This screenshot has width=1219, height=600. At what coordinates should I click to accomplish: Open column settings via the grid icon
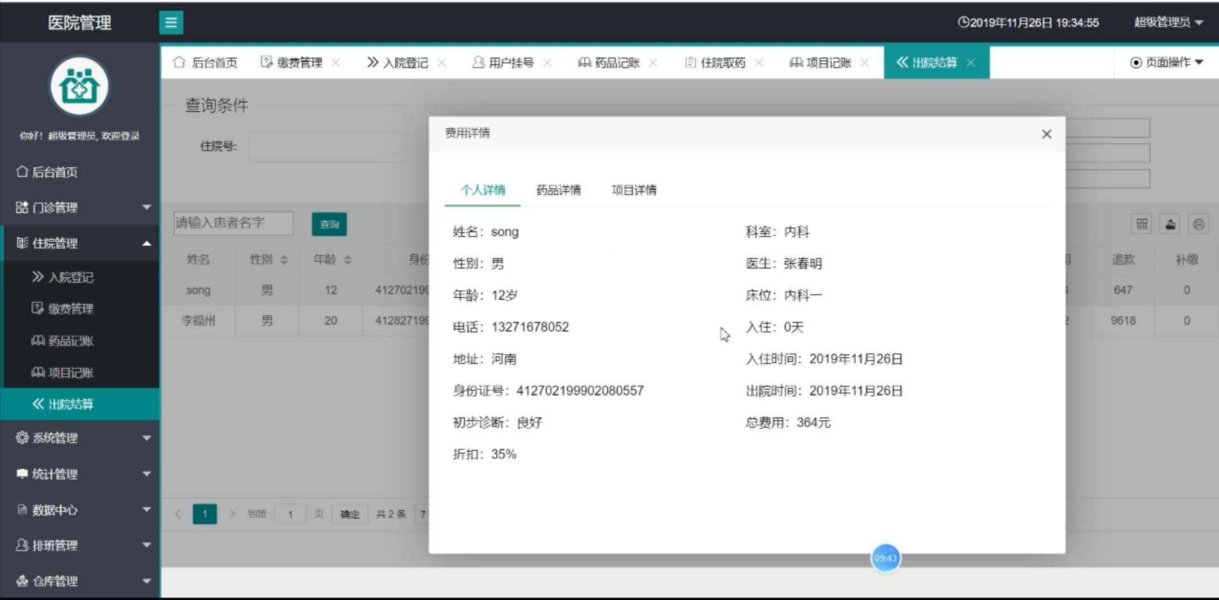(1141, 223)
